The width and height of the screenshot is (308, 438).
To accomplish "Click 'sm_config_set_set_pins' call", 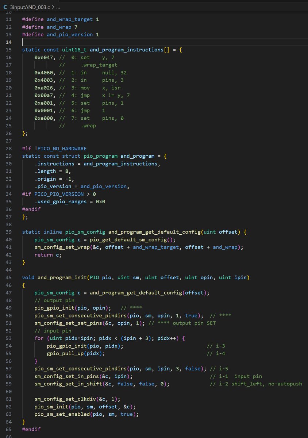I will [x=68, y=323].
